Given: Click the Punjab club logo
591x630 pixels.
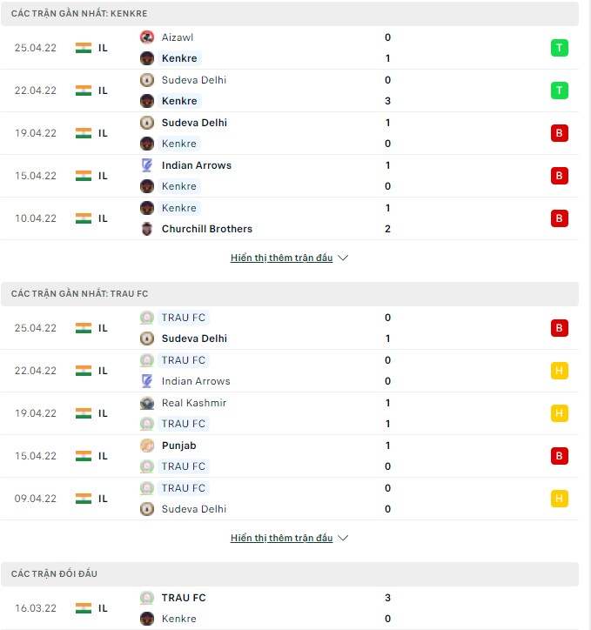Looking at the screenshot, I should [x=147, y=446].
